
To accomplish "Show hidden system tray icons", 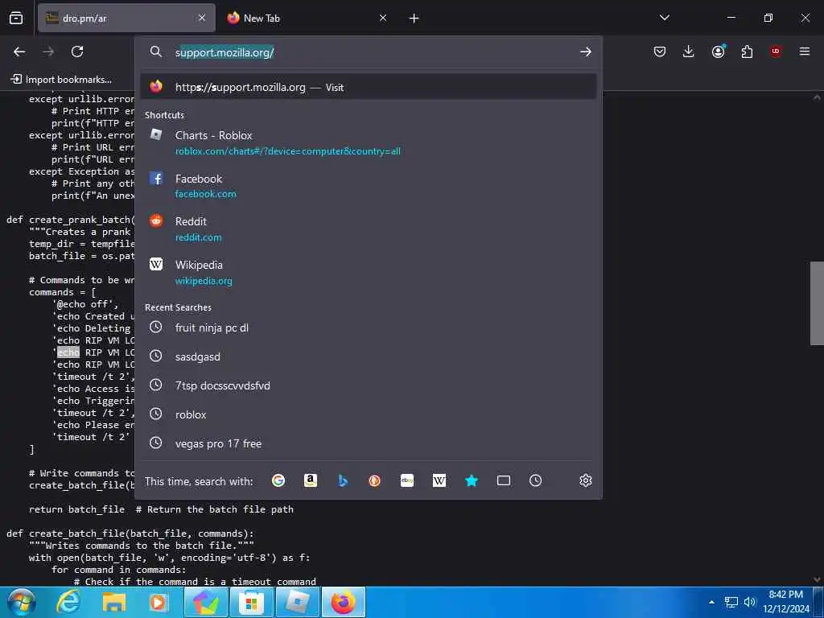I will [x=711, y=602].
